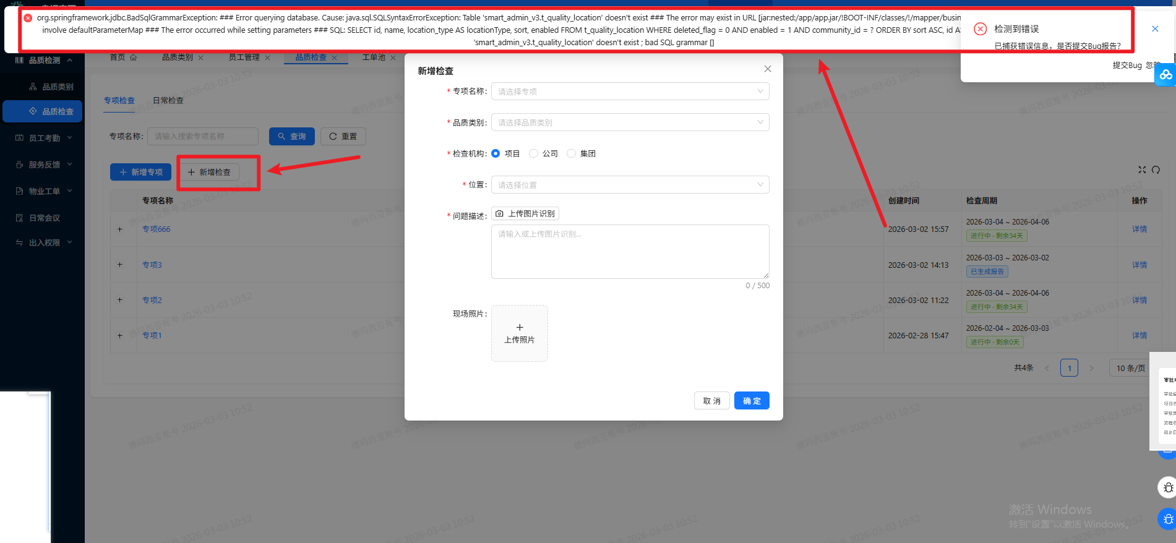Screen dimensions: 1176x543
Task: Expand the 专项666 table row
Action: tap(120, 229)
